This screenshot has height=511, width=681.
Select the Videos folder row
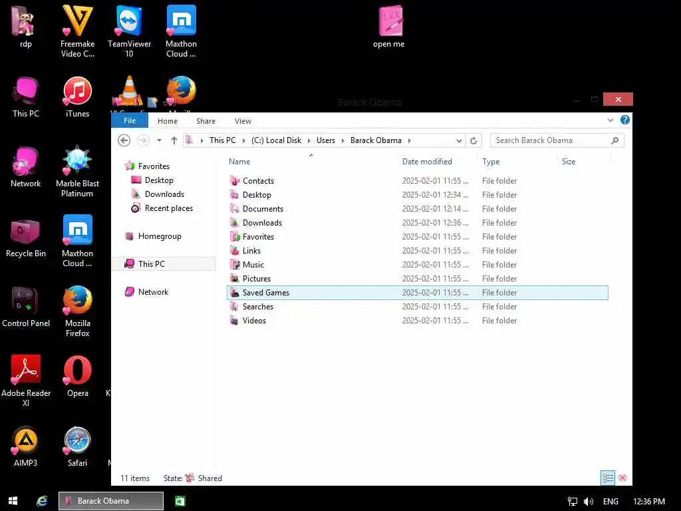pos(418,321)
